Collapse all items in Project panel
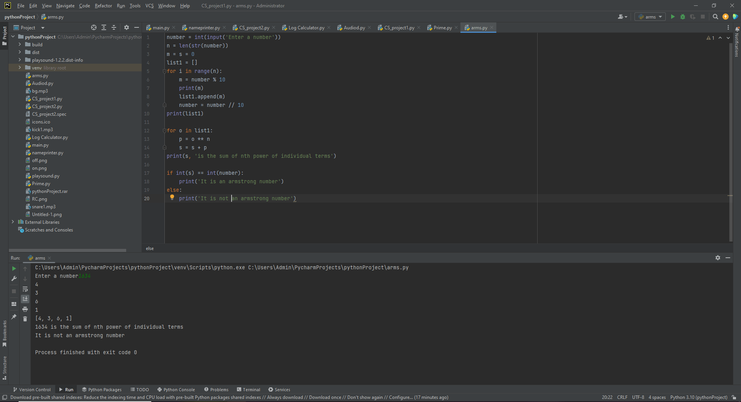The height and width of the screenshot is (402, 741). pyautogui.click(x=114, y=27)
